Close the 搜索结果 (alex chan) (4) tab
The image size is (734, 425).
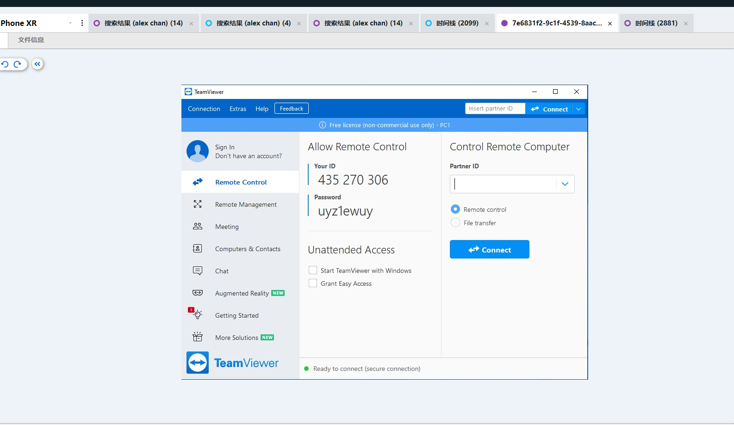299,24
